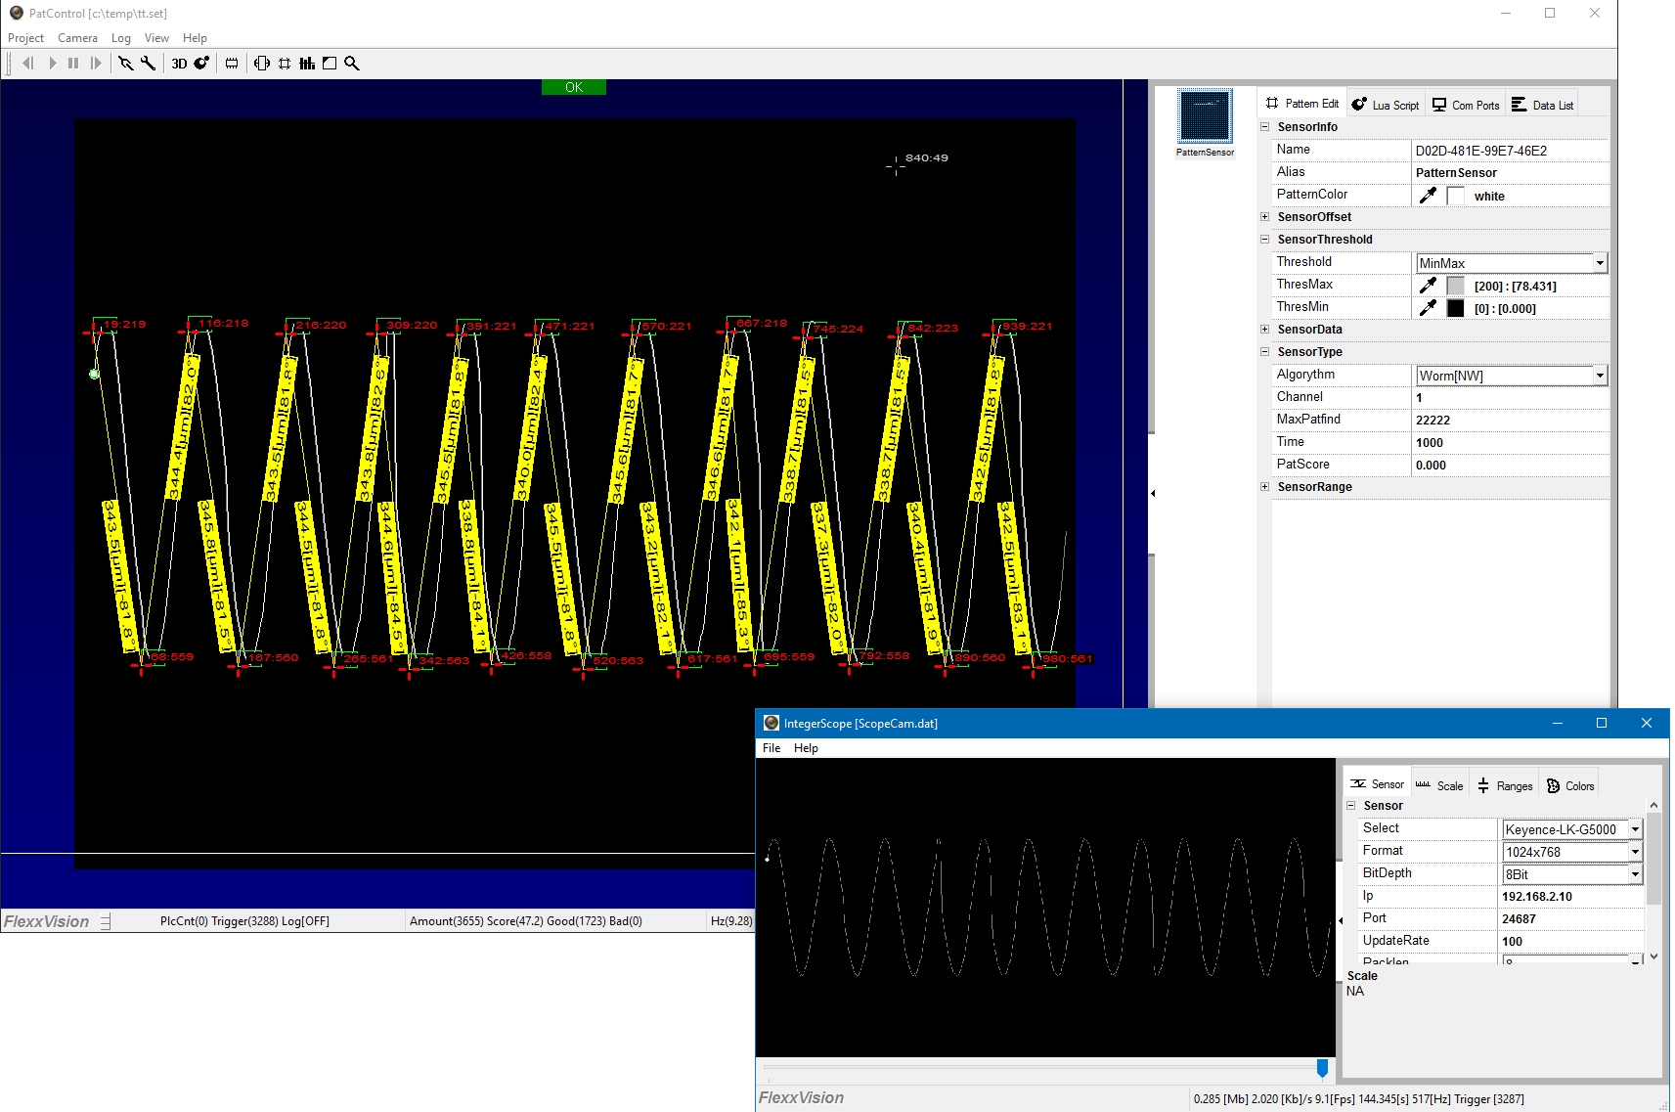
Task: Click the black ThresMin color swatch
Action: (x=1456, y=308)
